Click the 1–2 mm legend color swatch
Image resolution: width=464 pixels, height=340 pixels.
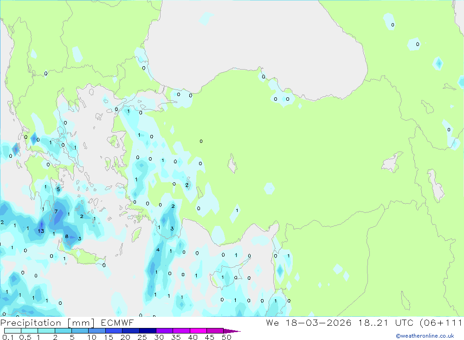tap(46, 331)
